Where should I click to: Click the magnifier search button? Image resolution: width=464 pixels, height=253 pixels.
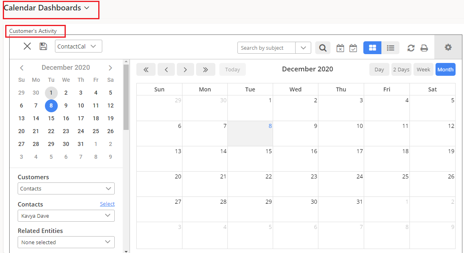click(x=323, y=48)
